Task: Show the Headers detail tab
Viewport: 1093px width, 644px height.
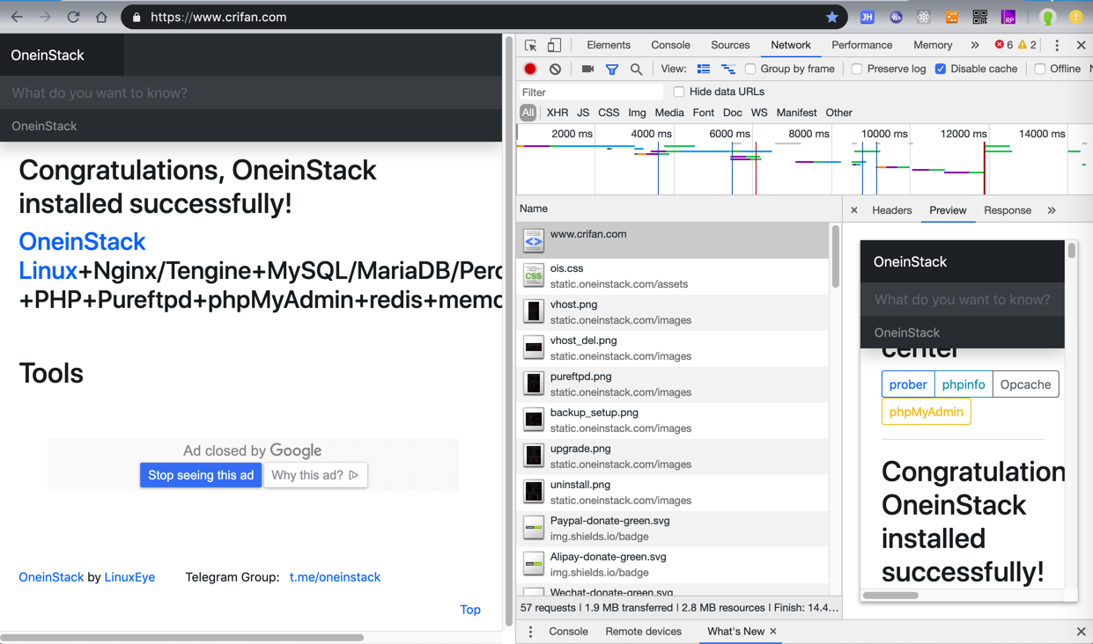Action: (x=891, y=210)
